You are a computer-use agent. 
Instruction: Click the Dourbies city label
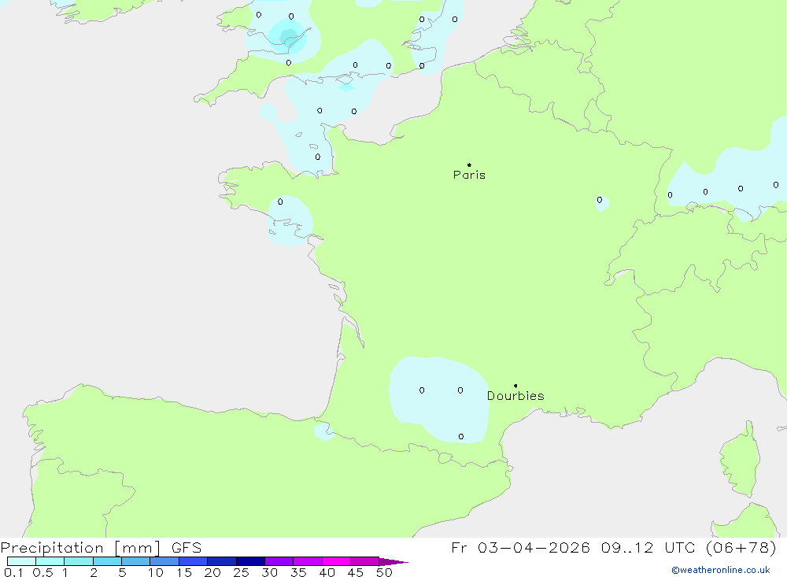tap(515, 396)
